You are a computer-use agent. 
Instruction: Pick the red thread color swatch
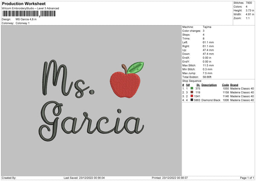pos(192,96)
